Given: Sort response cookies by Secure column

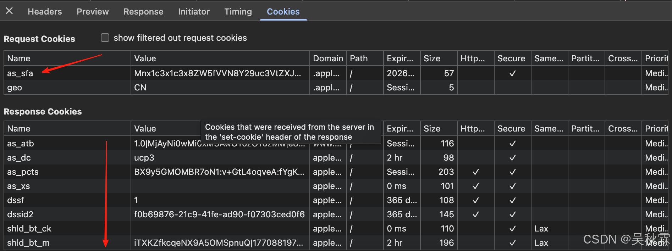Looking at the screenshot, I should [511, 129].
